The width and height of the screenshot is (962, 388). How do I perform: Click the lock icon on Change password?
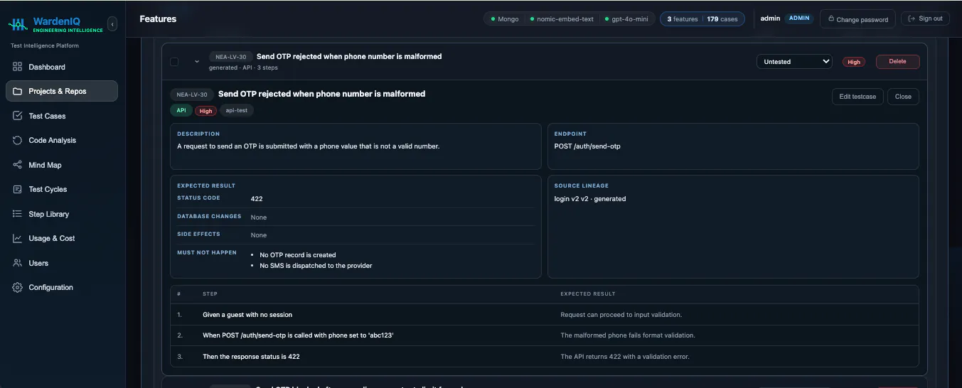[830, 19]
